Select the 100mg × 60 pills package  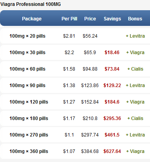point(75,69)
